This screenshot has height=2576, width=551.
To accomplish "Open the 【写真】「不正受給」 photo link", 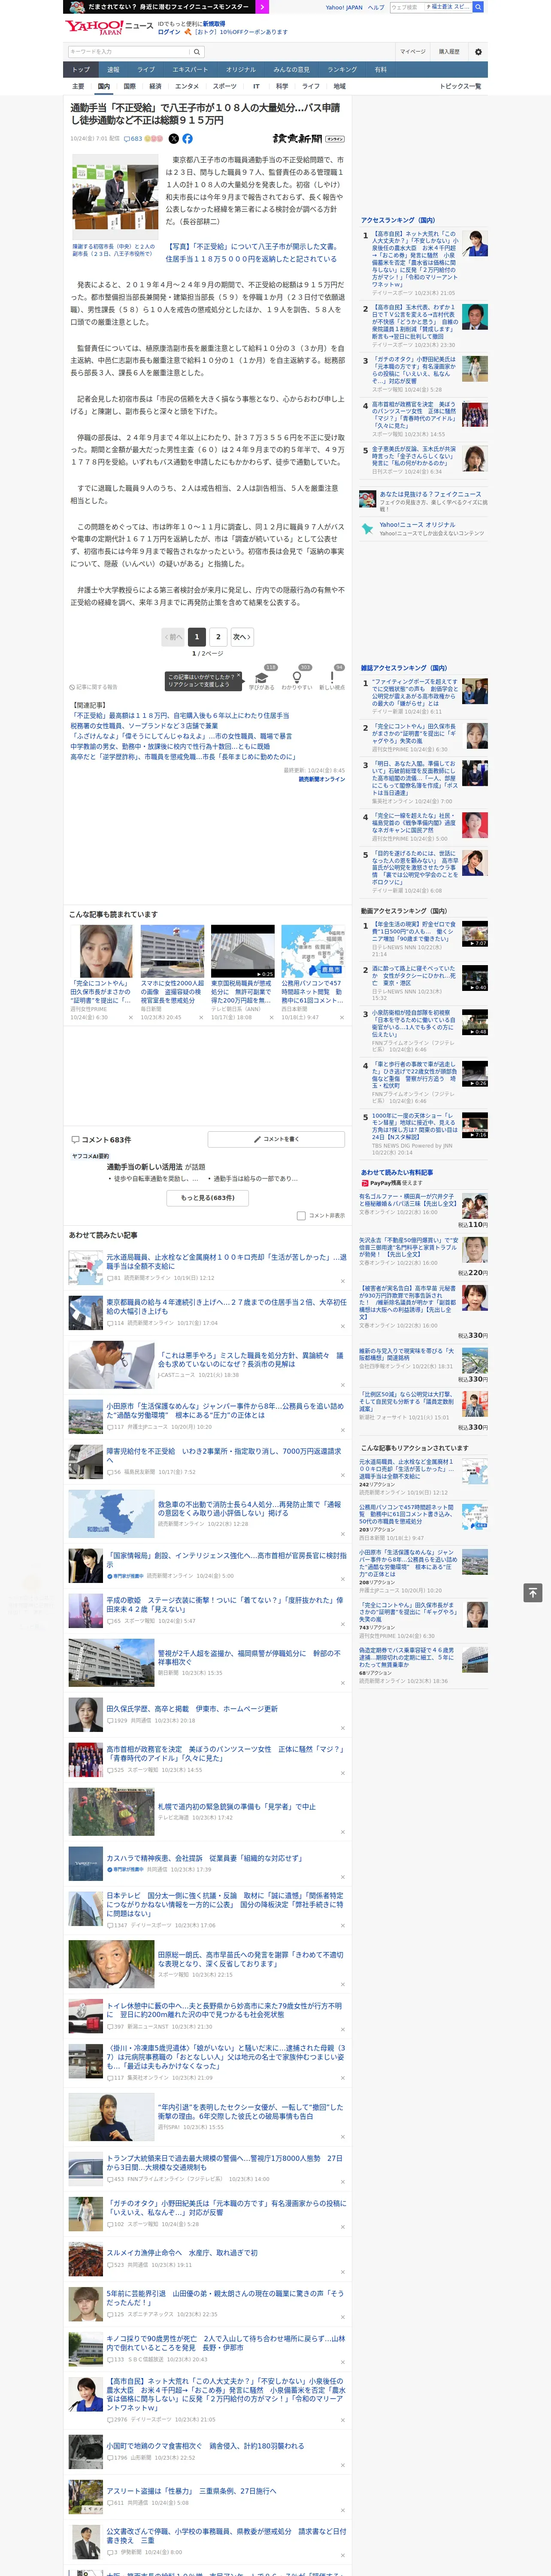I will coord(254,253).
